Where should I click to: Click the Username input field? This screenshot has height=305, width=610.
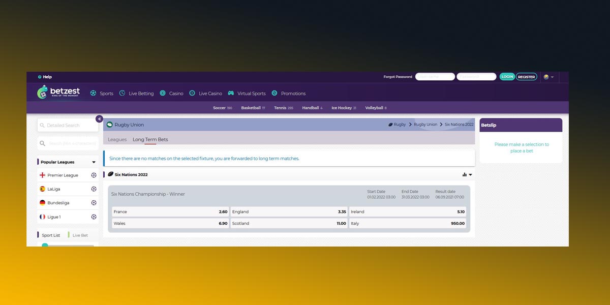[x=435, y=77]
